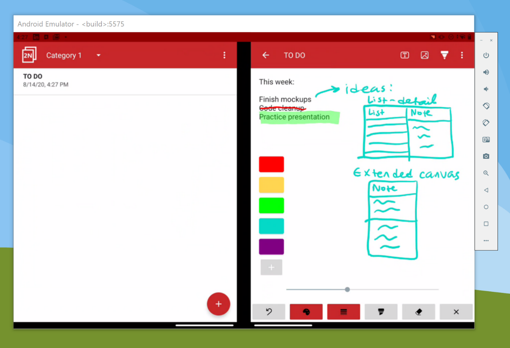The width and height of the screenshot is (510, 348).
Task: Toggle the stroke thickness button
Action: point(343,312)
